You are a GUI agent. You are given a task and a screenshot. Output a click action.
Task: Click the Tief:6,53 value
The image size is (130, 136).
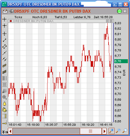pyautogui.click(x=61, y=17)
